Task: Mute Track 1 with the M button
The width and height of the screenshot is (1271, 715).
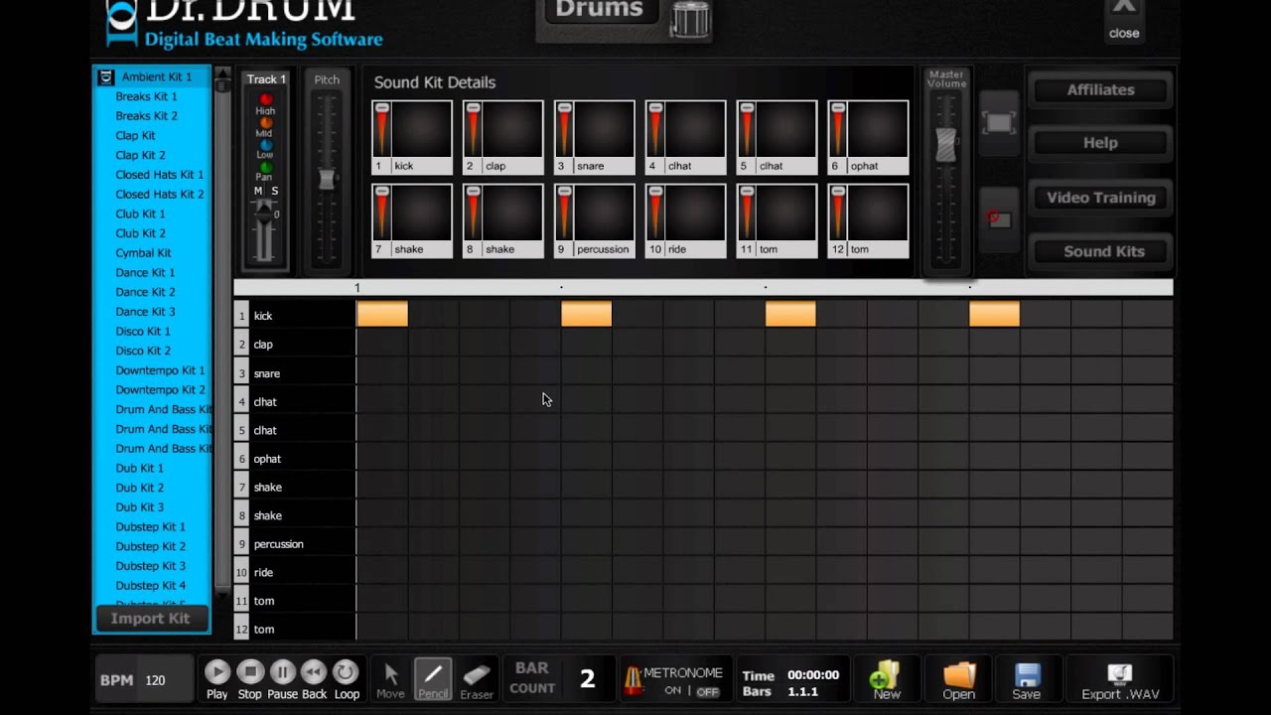Action: pyautogui.click(x=258, y=191)
